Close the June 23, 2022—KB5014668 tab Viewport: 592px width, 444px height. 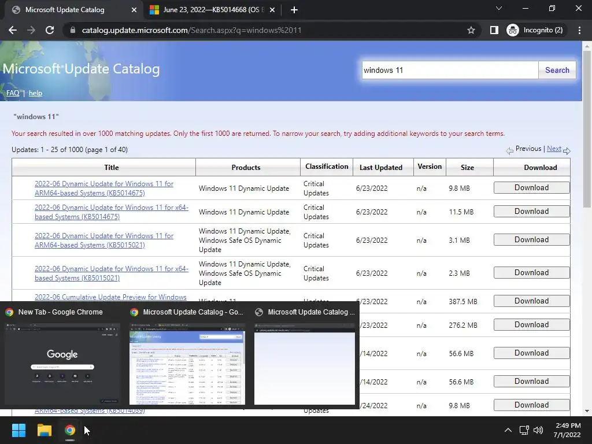tap(272, 10)
